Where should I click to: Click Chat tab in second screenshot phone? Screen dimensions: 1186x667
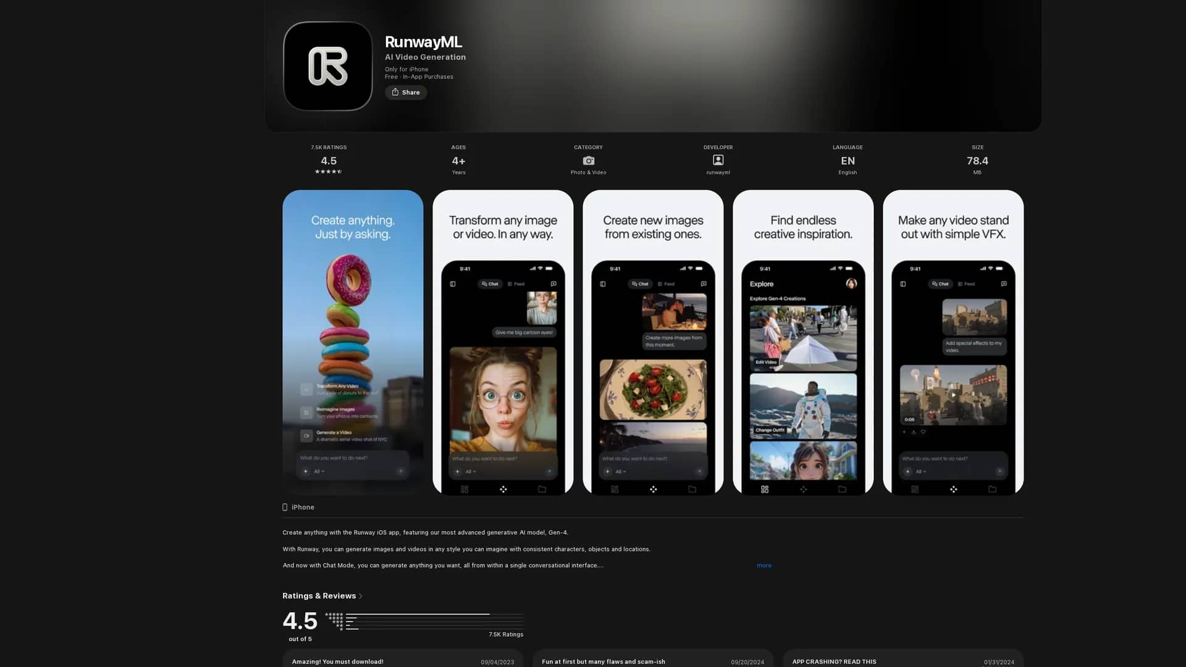490,284
